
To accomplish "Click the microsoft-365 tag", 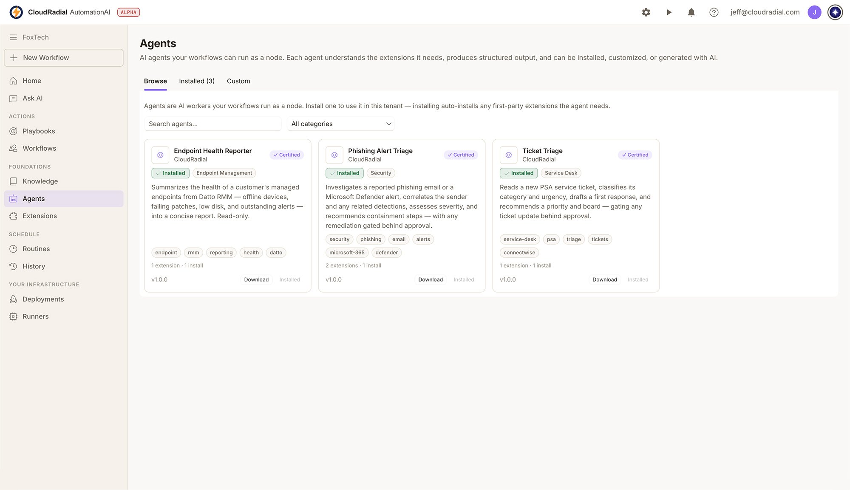I will pyautogui.click(x=347, y=253).
